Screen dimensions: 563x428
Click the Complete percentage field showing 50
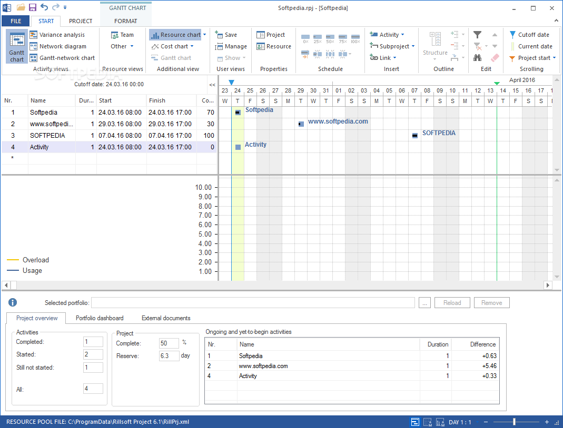point(169,343)
